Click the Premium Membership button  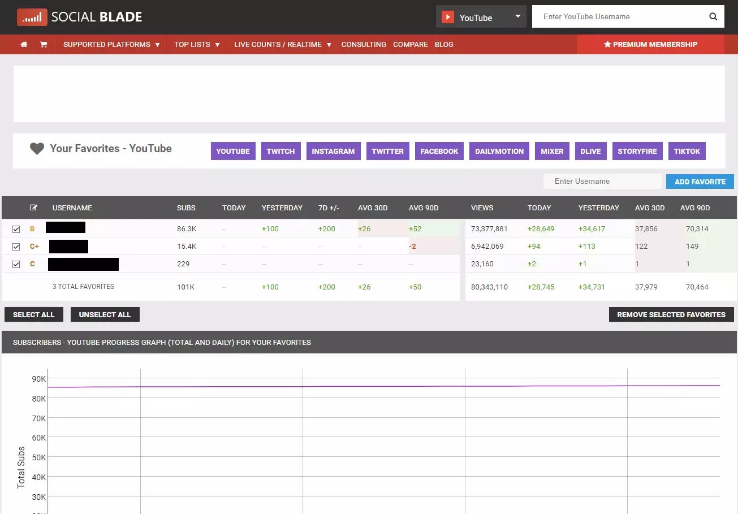650,45
